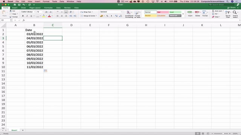
Task: Open Format as Table
Action: coord(137,14)
